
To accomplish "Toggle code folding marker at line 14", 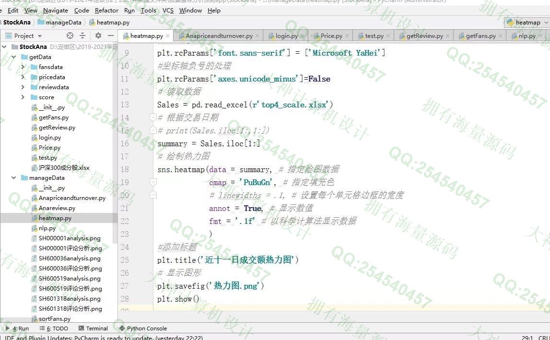I will [153, 117].
